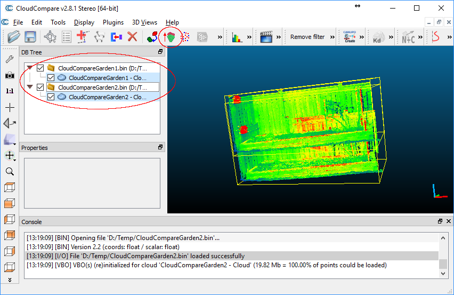Image resolution: width=454 pixels, height=295 pixels.
Task: Launch align by point pairs picking tool
Action: click(152, 37)
